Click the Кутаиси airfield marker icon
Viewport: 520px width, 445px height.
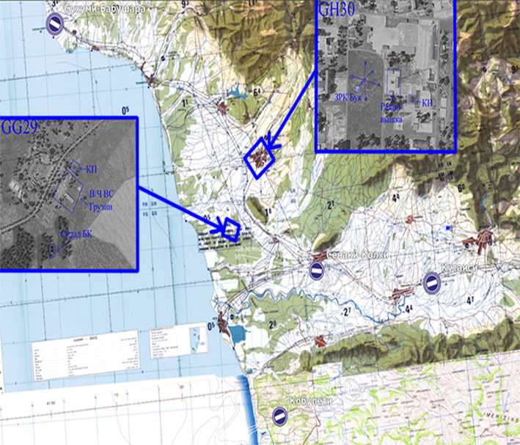pyautogui.click(x=432, y=282)
